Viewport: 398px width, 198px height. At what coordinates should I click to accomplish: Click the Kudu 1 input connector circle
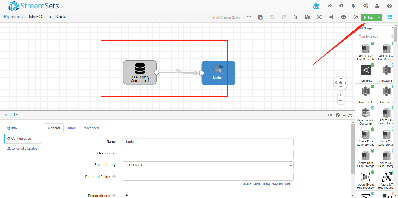tap(201, 73)
